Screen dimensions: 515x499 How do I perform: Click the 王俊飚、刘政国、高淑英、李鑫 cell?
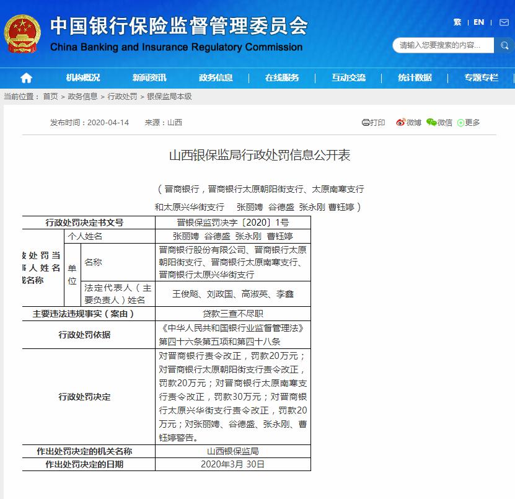click(x=233, y=294)
